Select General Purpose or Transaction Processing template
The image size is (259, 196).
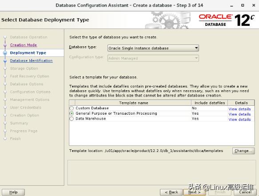[72, 113]
